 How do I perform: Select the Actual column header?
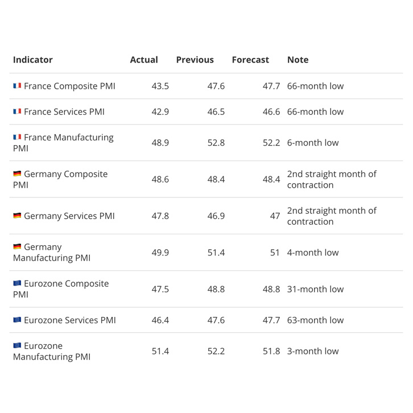point(144,60)
